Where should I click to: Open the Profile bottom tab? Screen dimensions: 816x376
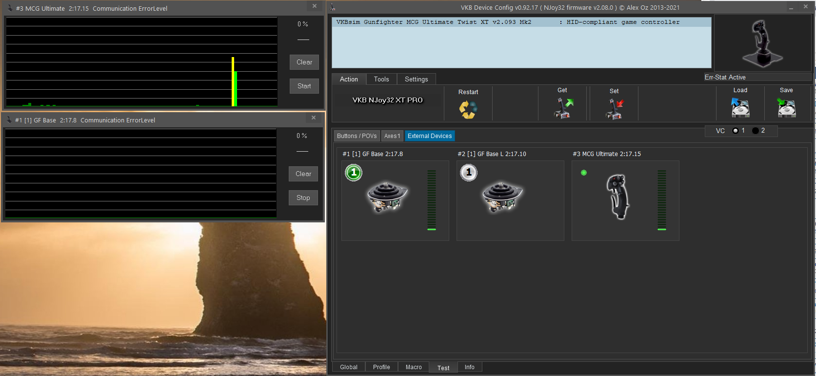click(381, 367)
